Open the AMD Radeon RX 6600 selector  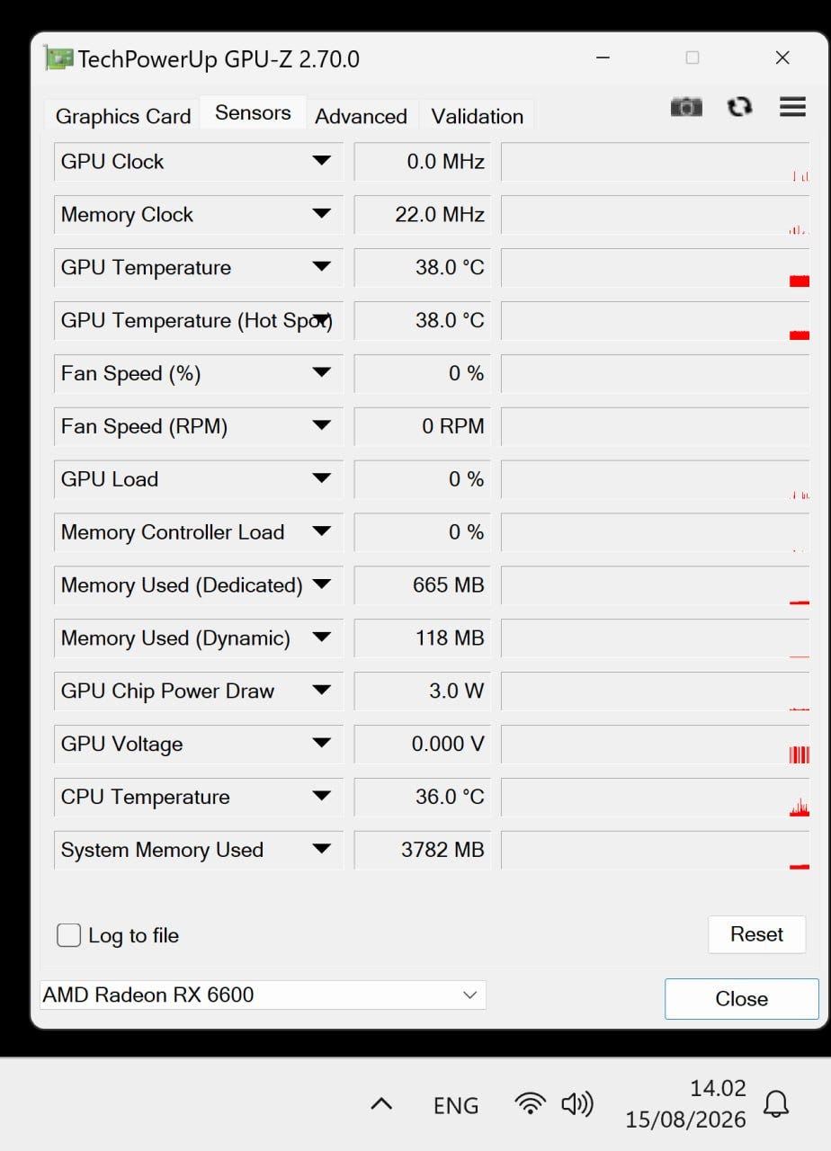point(263,995)
